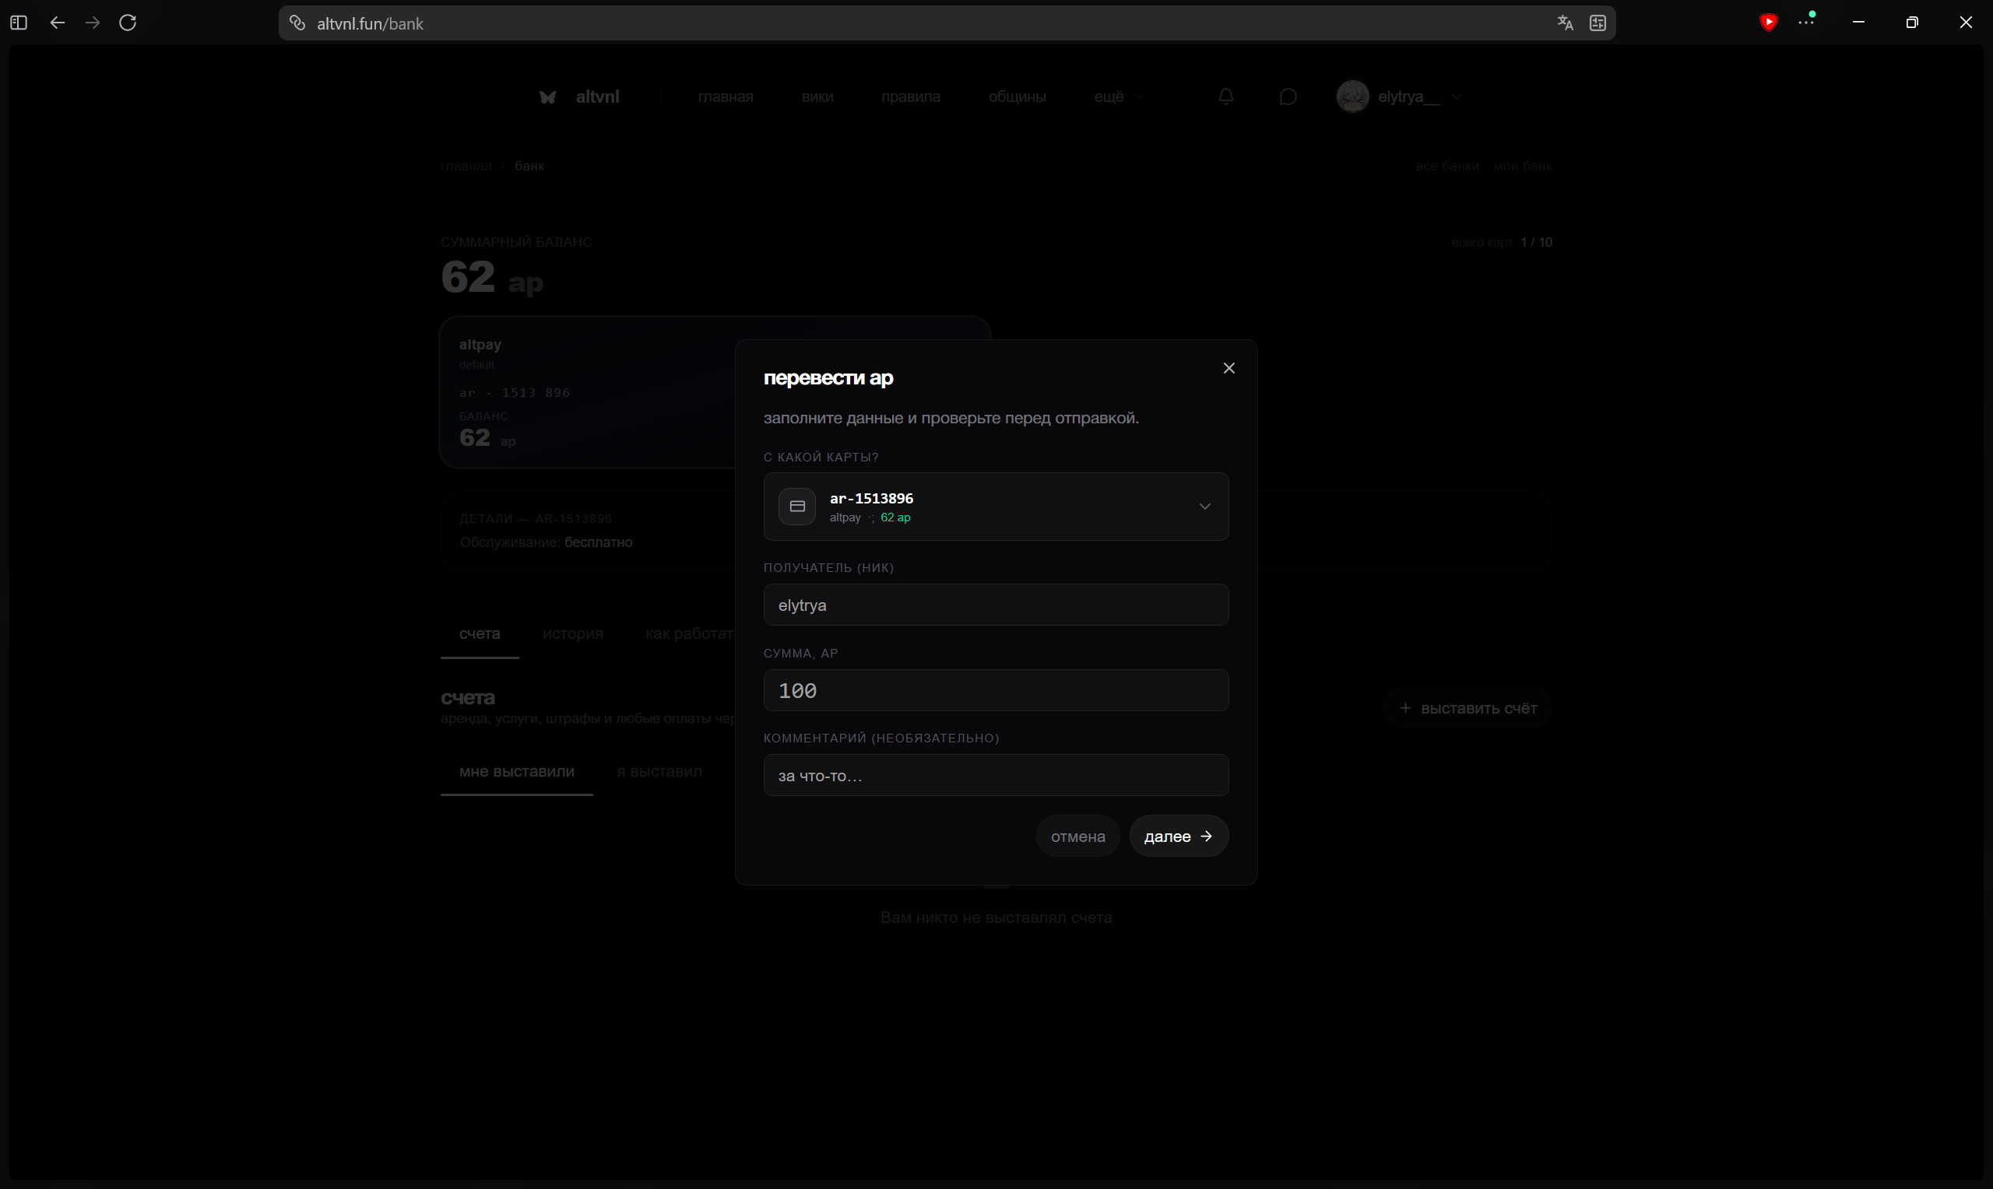Click the далее next button

1178,836
